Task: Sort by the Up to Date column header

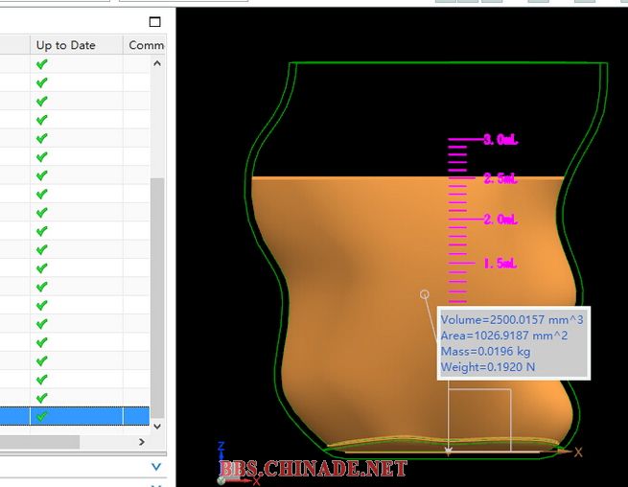Action: [x=77, y=45]
